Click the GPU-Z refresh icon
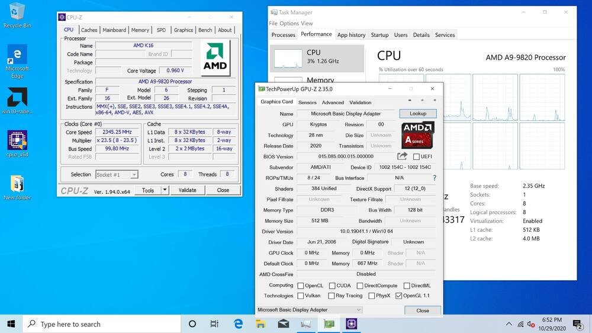Image resolution: width=592 pixels, height=333 pixels. pyautogui.click(x=422, y=101)
